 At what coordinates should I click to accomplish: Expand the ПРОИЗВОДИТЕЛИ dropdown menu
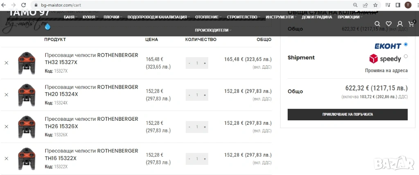(212, 30)
